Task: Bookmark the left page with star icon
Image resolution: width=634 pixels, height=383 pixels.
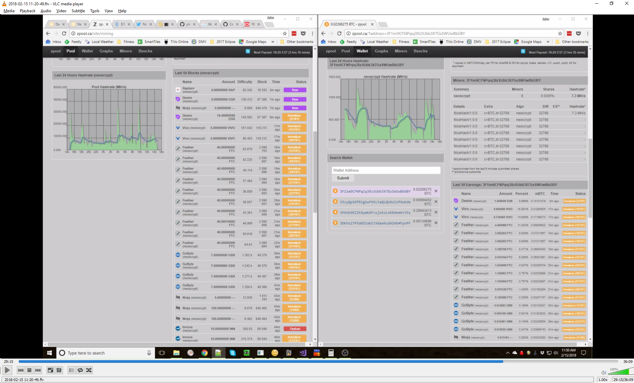Action: click(x=285, y=33)
